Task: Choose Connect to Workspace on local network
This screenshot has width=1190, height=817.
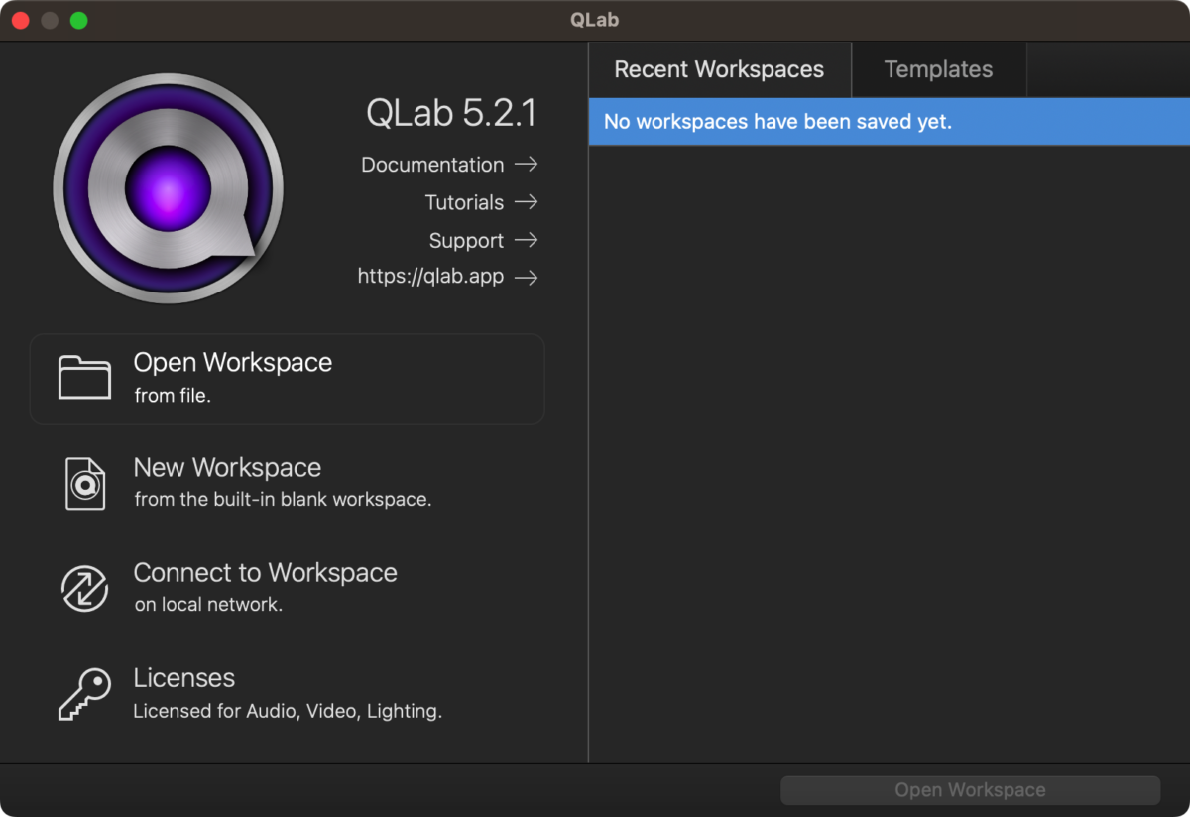Action: point(265,573)
